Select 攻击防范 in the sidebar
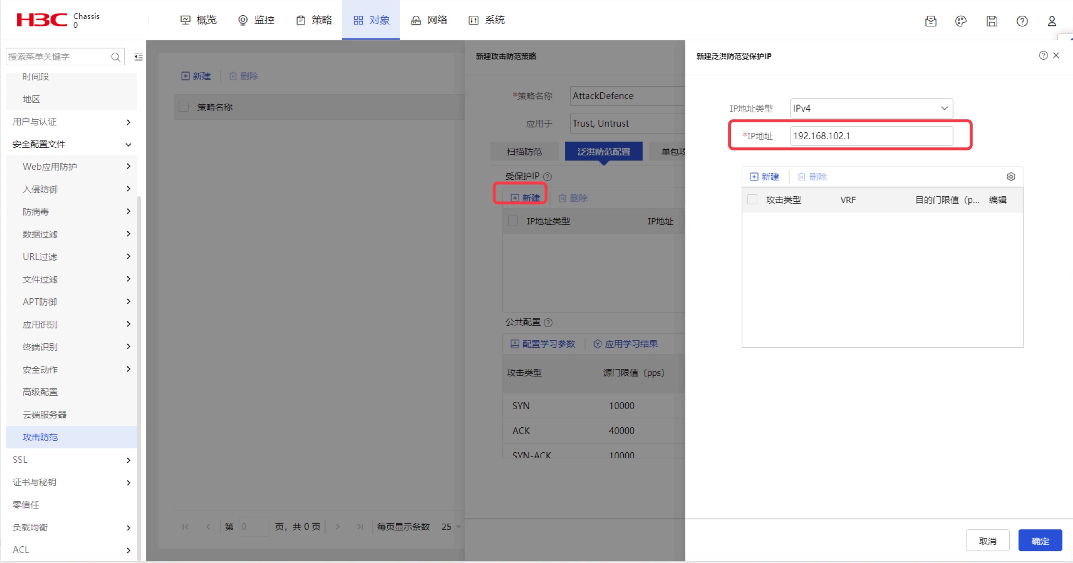The height and width of the screenshot is (563, 1073). pos(72,437)
